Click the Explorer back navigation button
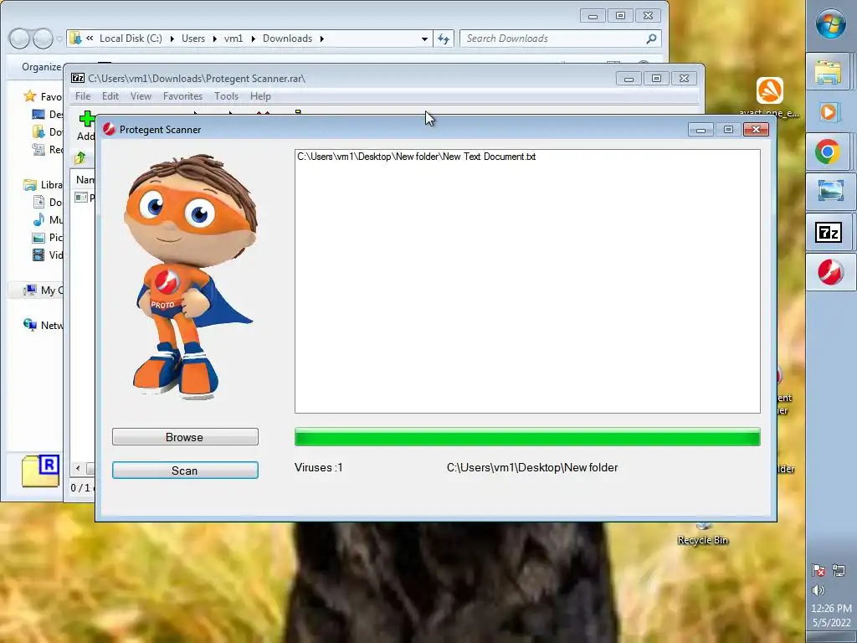Image resolution: width=857 pixels, height=643 pixels. 20,39
